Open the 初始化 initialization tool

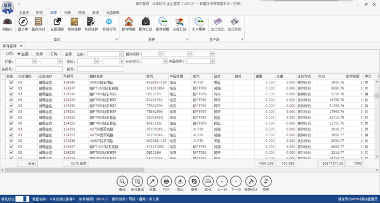click(x=8, y=24)
